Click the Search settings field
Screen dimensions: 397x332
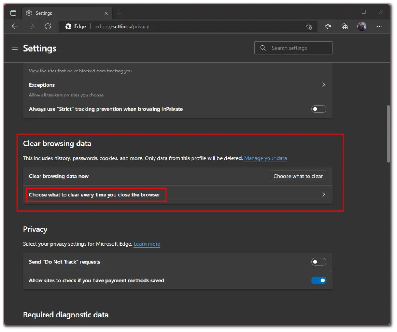293,48
